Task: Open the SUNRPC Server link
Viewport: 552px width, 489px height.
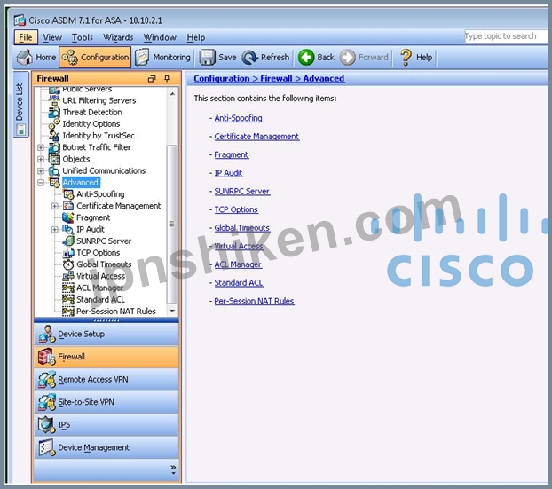Action: [x=242, y=191]
